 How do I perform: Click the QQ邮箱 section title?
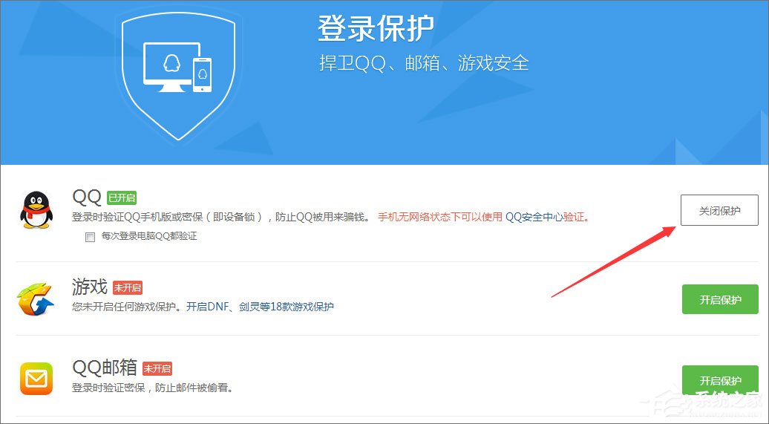(x=105, y=367)
